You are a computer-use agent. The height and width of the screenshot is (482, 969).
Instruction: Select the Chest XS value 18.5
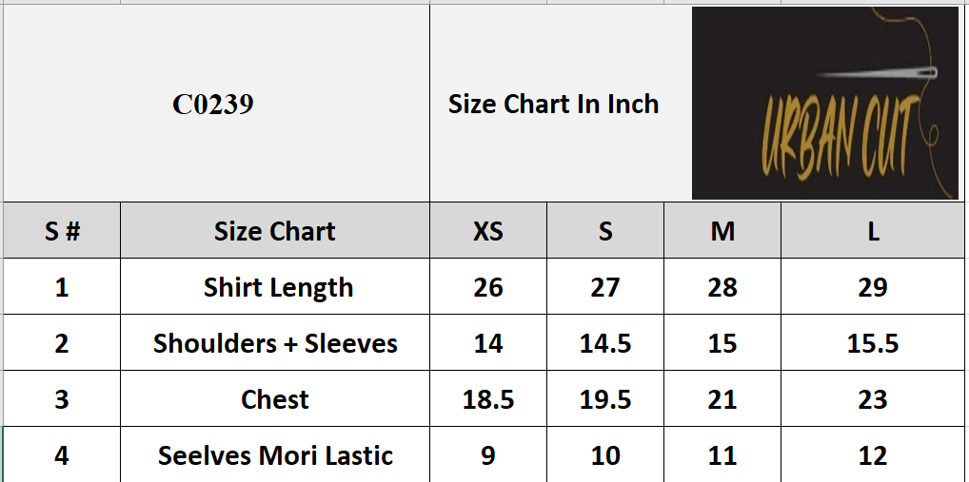pos(488,399)
